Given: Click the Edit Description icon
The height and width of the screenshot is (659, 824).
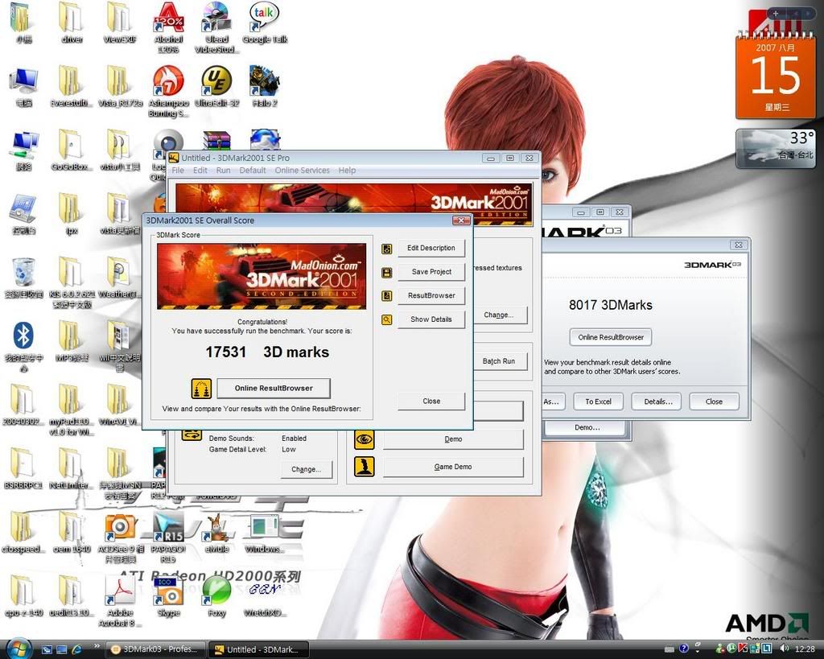Looking at the screenshot, I should 387,249.
